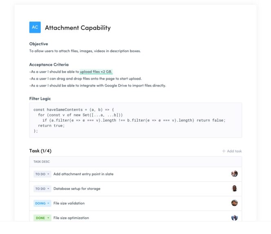Open TO DO status dropdown for attachment entry task
271x234 pixels.
click(42, 174)
